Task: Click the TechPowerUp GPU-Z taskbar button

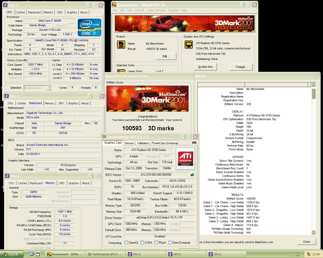Action: (105, 254)
